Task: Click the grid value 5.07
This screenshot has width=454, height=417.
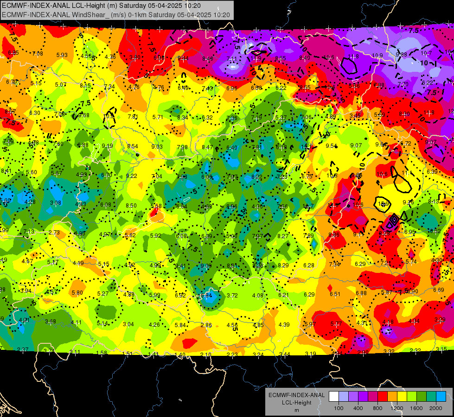Action: (61, 84)
